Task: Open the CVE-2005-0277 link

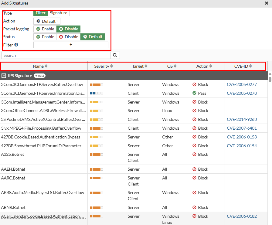Action: coord(242,84)
